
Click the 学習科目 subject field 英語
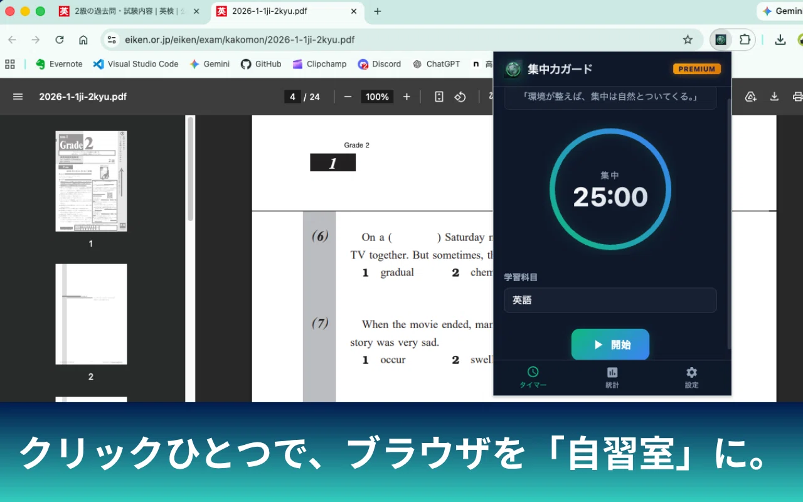(610, 300)
